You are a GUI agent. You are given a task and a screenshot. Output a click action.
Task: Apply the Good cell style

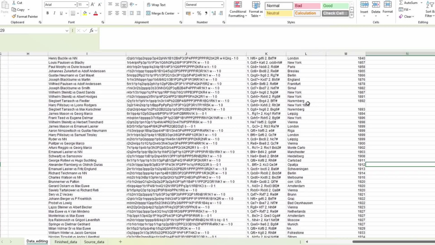[335, 6]
